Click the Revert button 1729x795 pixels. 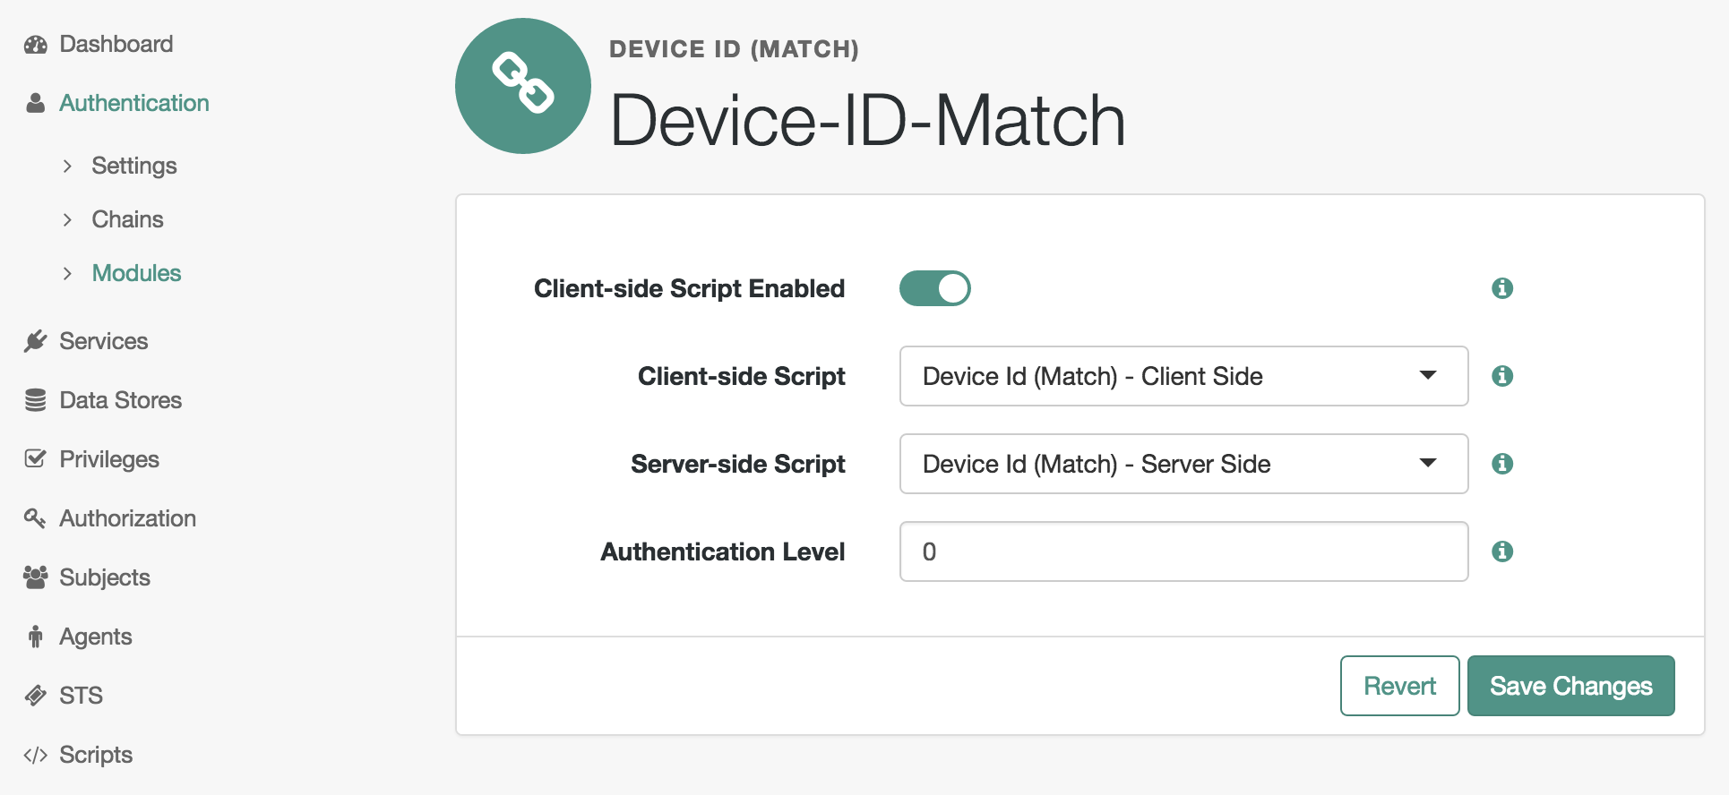1399,686
